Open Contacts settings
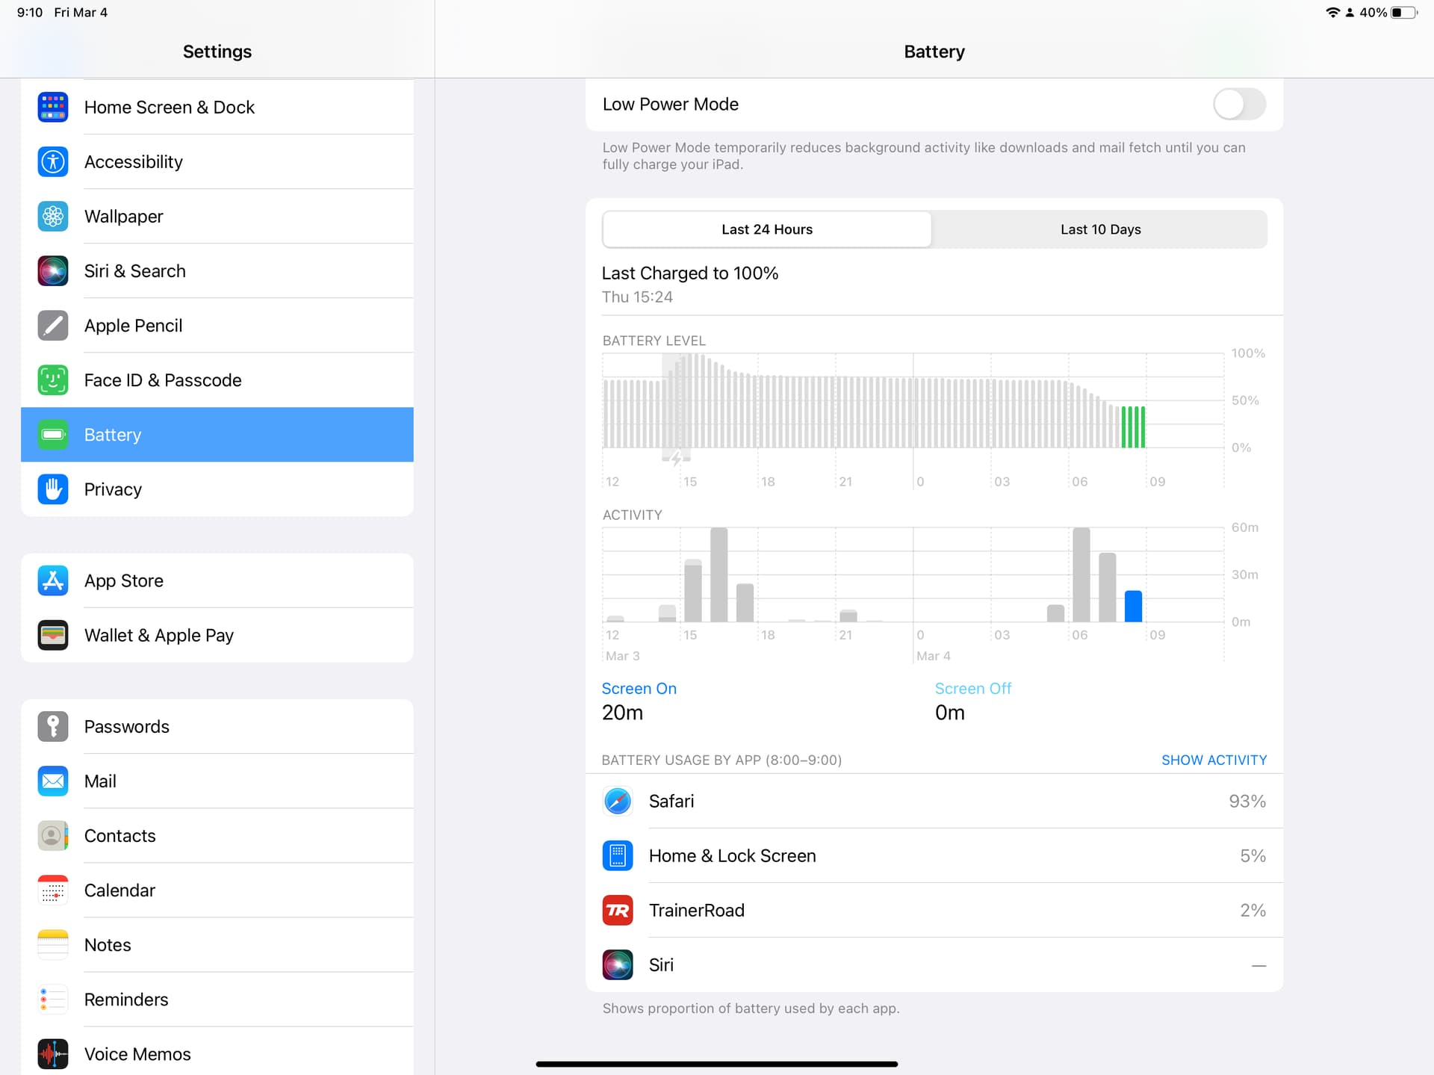 pos(217,835)
